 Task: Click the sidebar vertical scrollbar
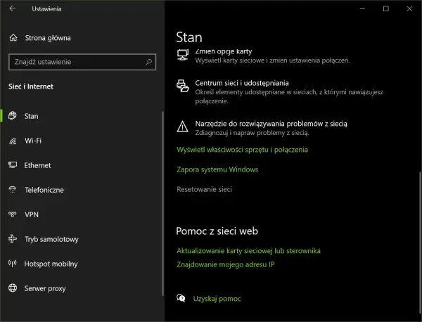pyautogui.click(x=163, y=203)
